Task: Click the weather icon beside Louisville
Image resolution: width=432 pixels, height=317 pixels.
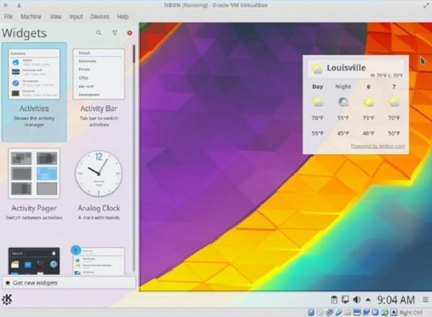Action: (317, 69)
